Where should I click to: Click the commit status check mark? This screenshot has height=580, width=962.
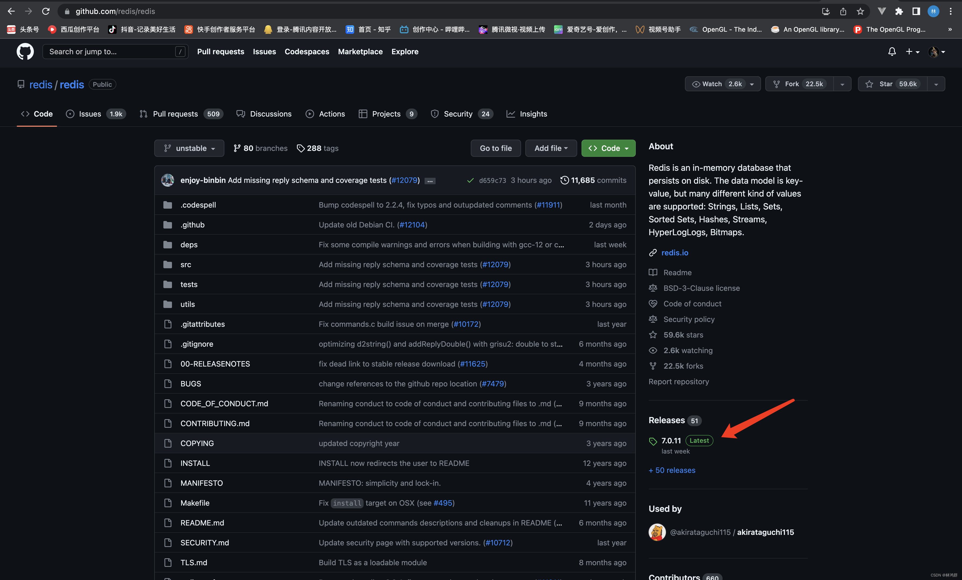click(x=471, y=180)
